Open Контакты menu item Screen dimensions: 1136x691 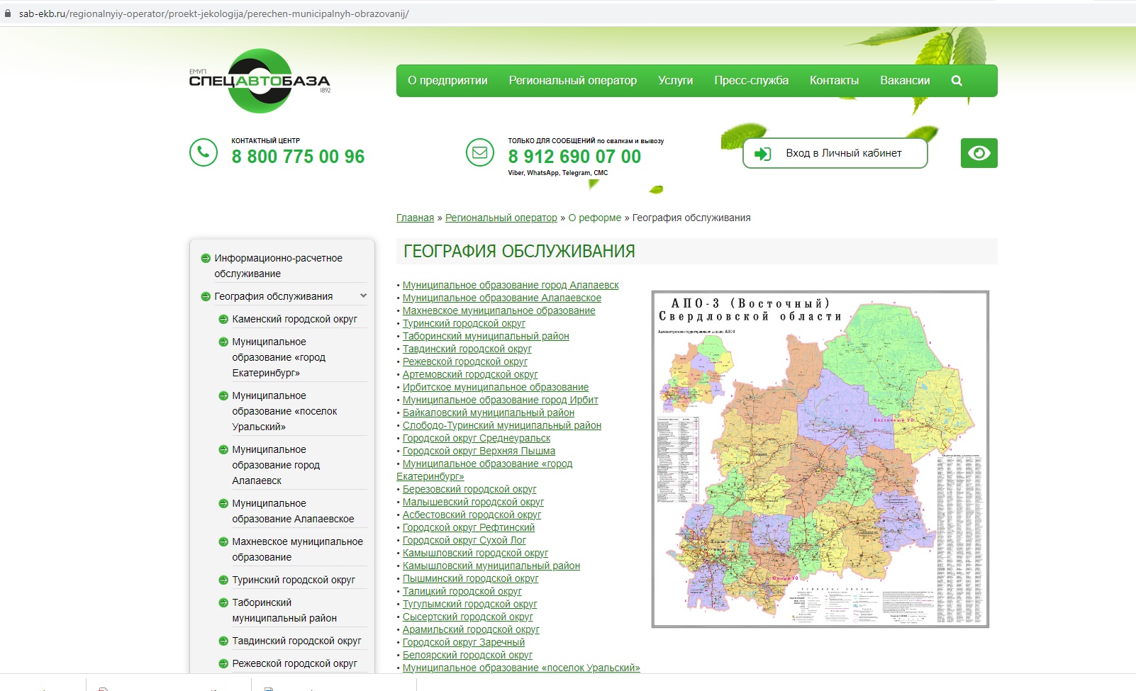click(834, 81)
